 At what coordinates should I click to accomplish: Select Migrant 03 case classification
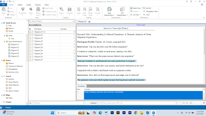click(15, 50)
